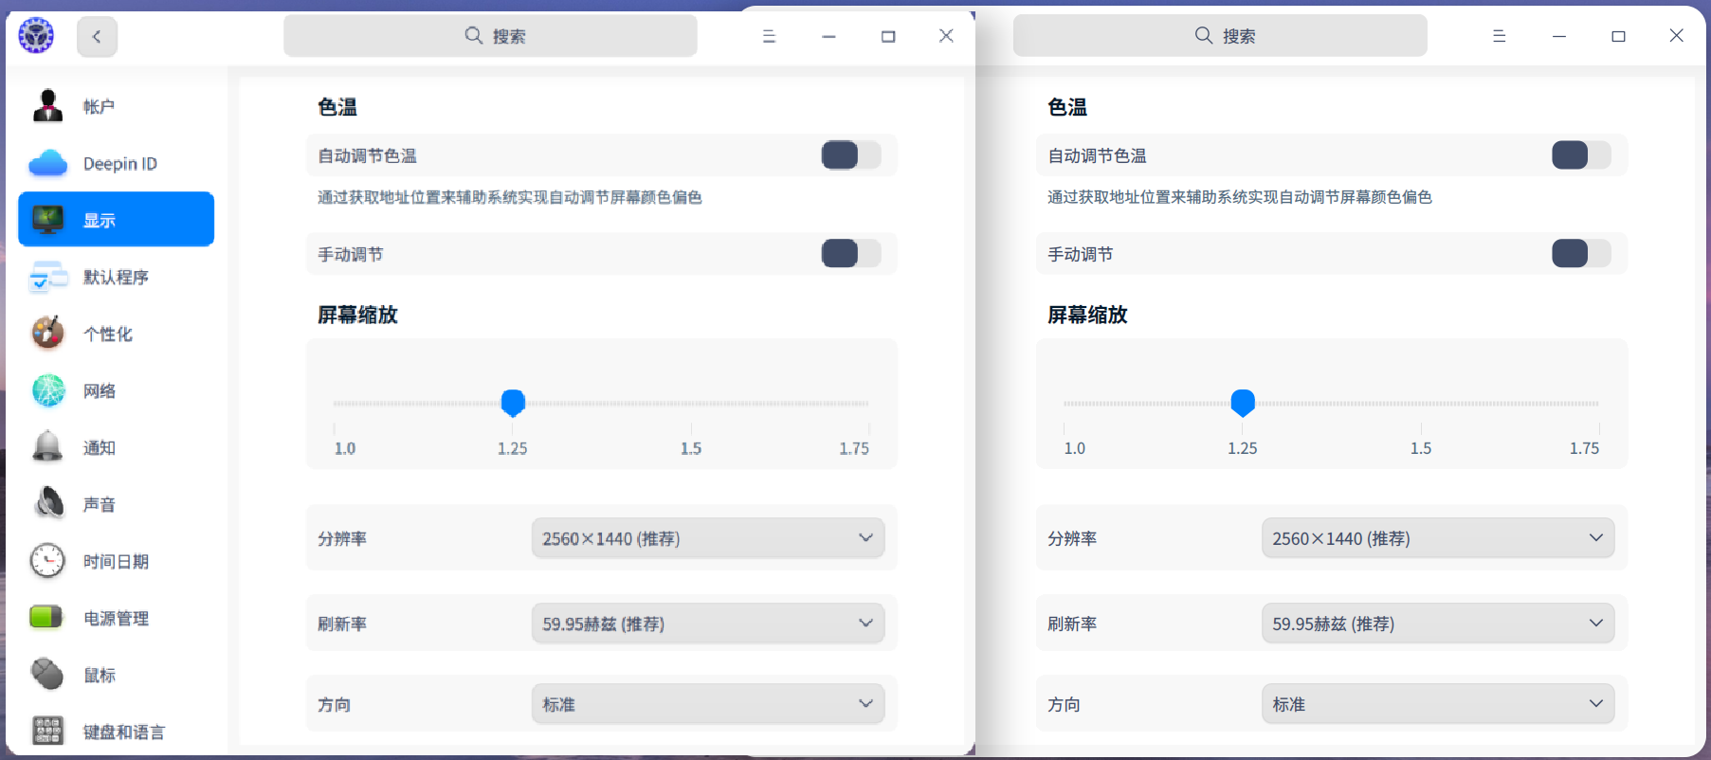Open 时间日期 clock icon
Screen dimensions: 1711x760
click(x=47, y=561)
